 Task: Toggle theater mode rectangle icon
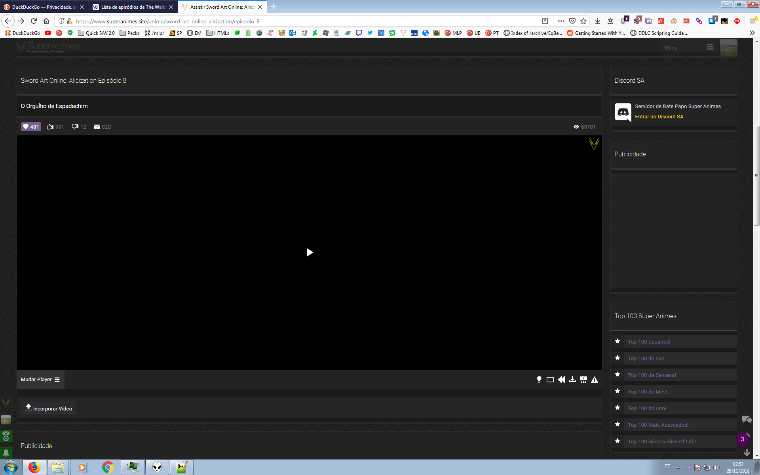click(x=550, y=380)
